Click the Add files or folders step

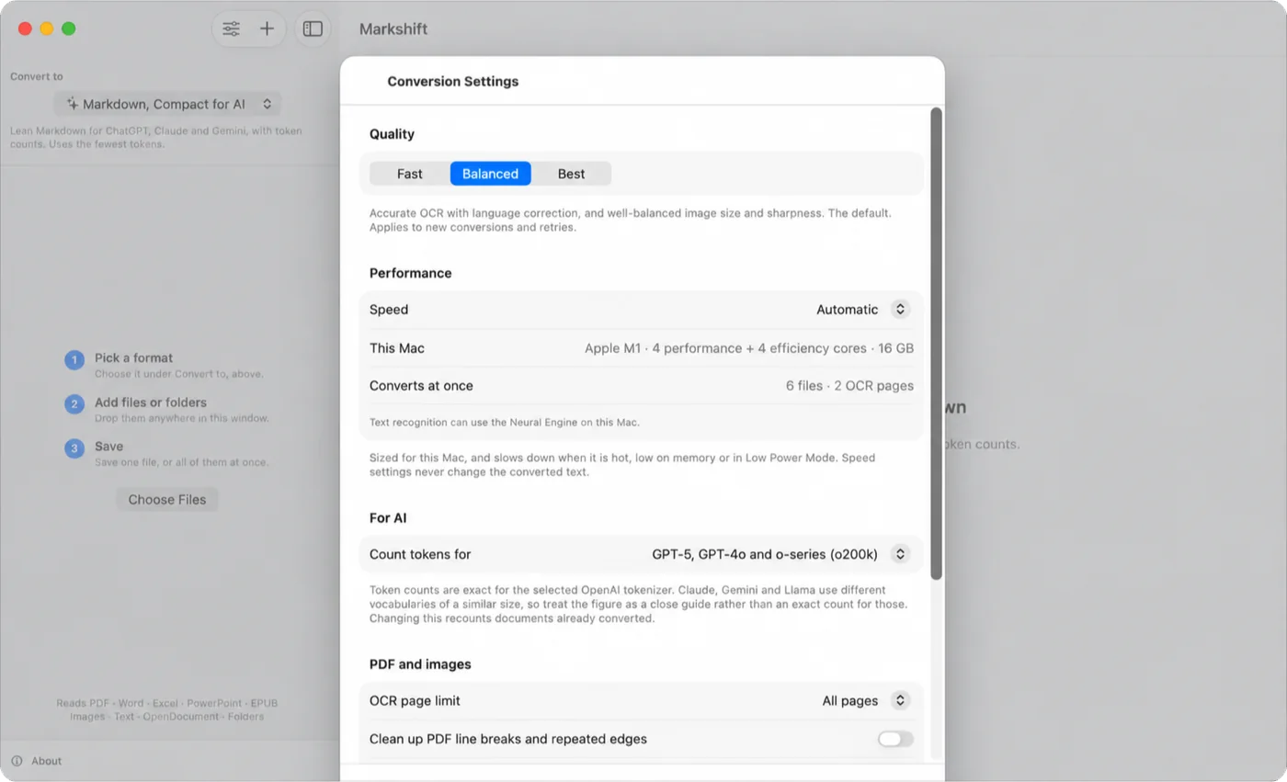(151, 402)
